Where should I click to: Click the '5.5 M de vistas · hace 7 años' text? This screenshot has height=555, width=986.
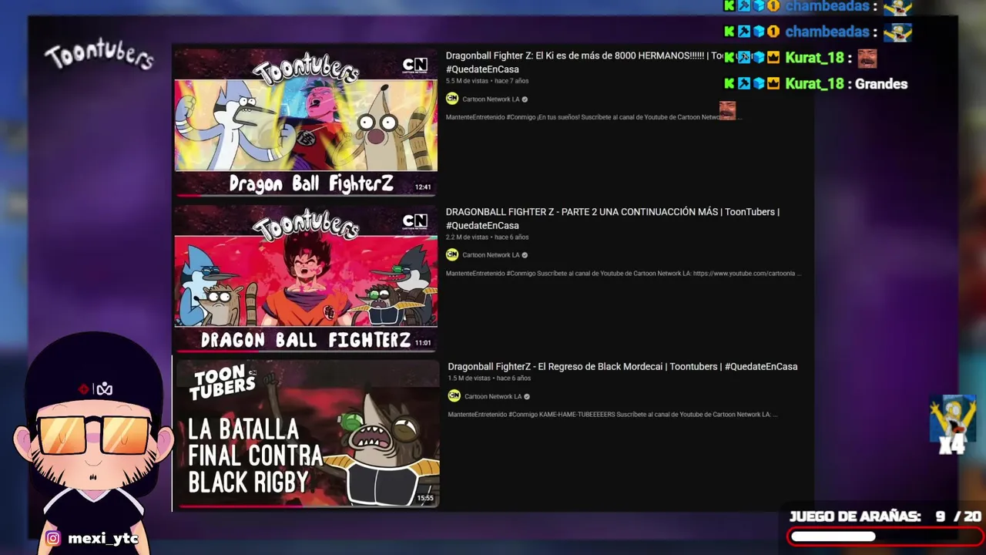point(487,81)
